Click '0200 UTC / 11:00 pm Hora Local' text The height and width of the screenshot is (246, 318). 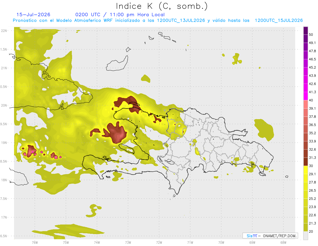pyautogui.click(x=120, y=15)
